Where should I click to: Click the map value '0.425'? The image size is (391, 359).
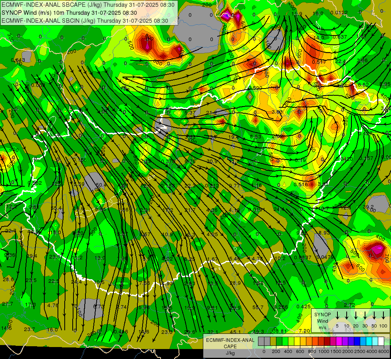coord(304,307)
